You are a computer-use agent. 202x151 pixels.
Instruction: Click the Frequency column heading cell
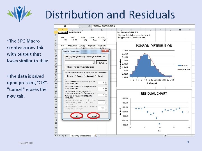click(x=73, y=46)
